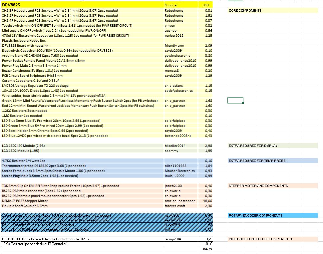
Task: Select Red 12mm Mini Round Push Button cell
Action: click(83, 106)
